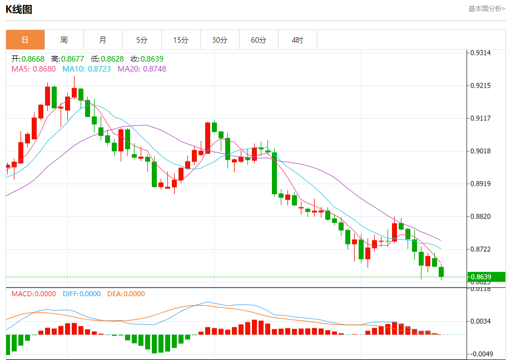511x360 pixels.
Task: Click the latest green candlestick at the chart's right end
Action: (x=441, y=272)
